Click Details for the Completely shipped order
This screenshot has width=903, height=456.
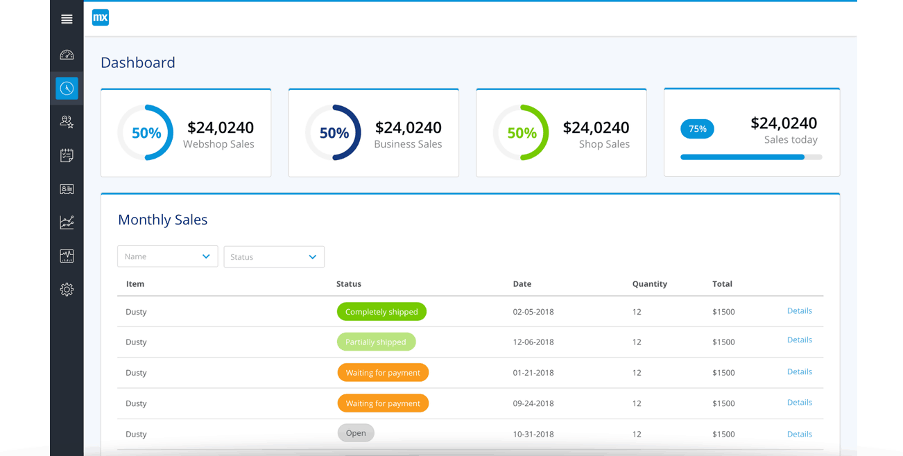click(x=799, y=310)
